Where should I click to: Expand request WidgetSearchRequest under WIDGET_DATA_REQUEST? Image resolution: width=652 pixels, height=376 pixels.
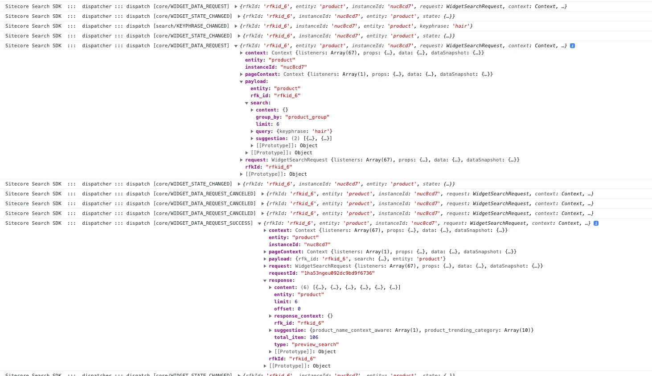coord(242,160)
